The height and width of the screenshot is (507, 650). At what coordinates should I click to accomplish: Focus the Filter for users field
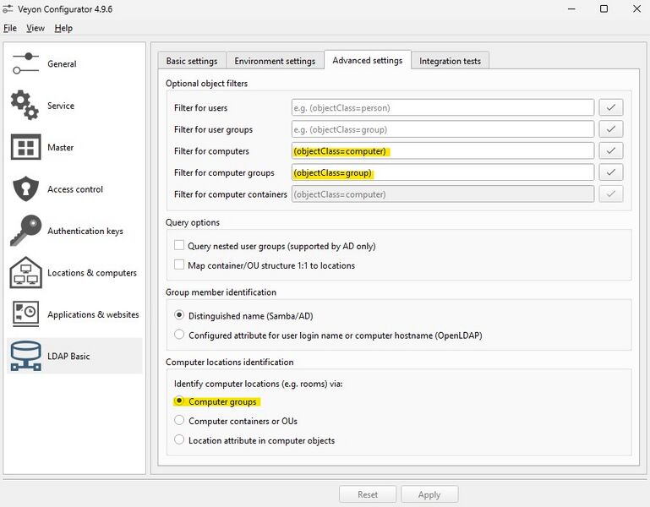click(x=443, y=108)
